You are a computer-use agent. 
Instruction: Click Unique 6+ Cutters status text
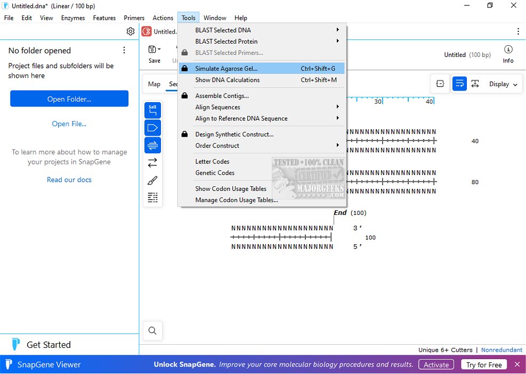coord(445,350)
